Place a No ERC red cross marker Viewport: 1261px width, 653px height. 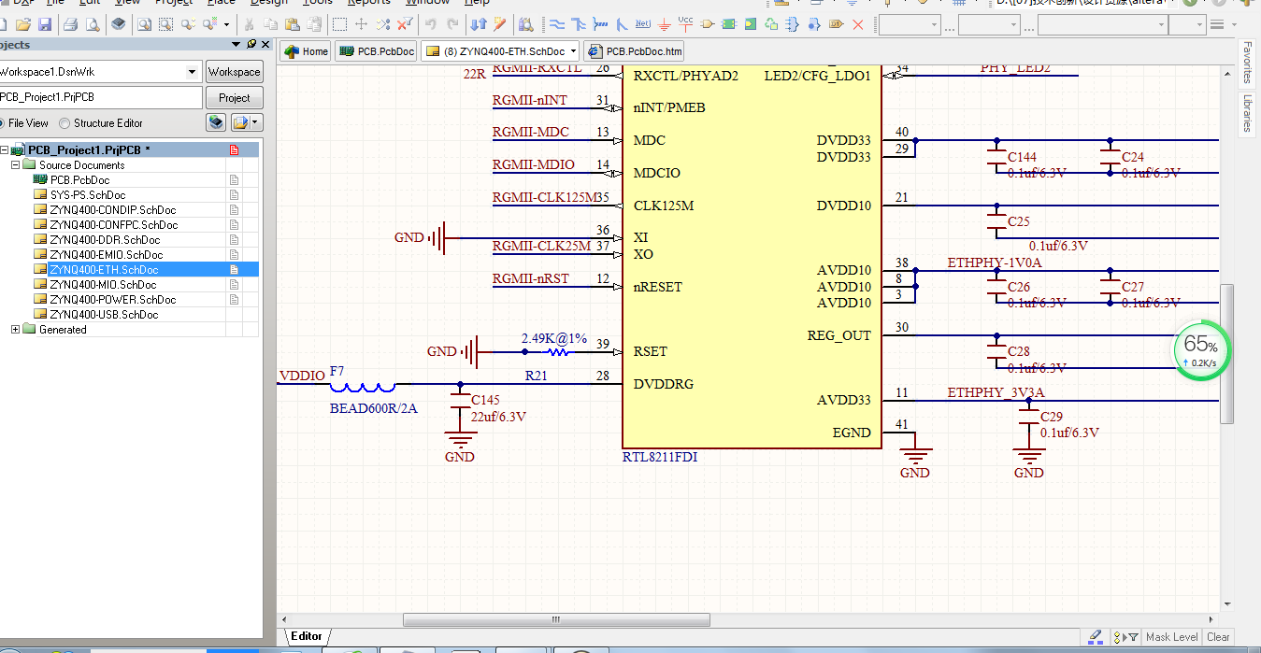point(858,25)
